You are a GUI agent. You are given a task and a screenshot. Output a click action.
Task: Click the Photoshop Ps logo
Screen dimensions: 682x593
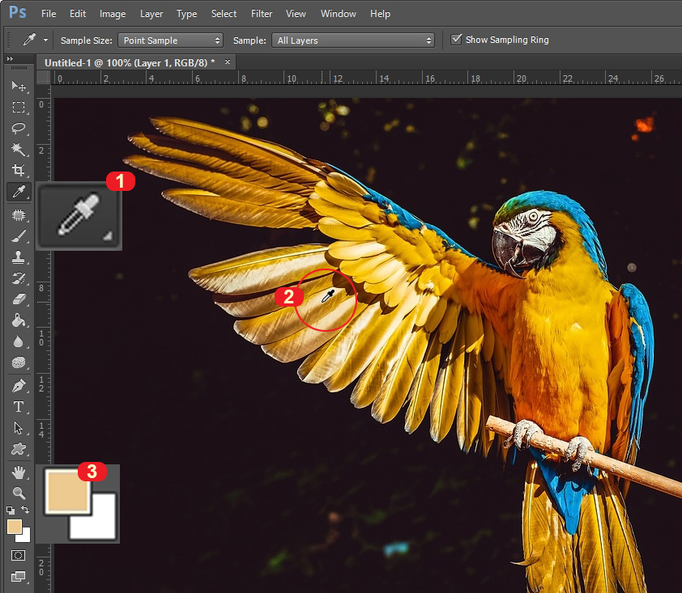coord(17,12)
